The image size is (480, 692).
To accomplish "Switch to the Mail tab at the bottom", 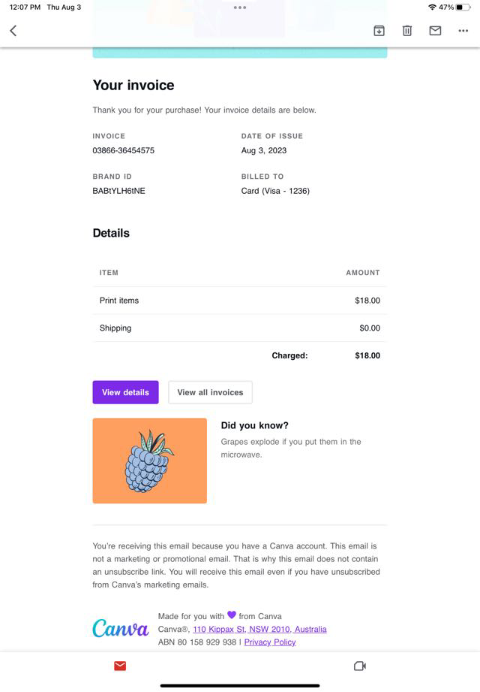I will 120,666.
